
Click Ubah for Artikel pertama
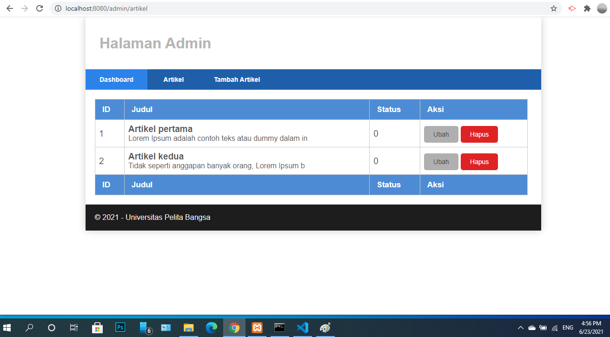point(441,134)
